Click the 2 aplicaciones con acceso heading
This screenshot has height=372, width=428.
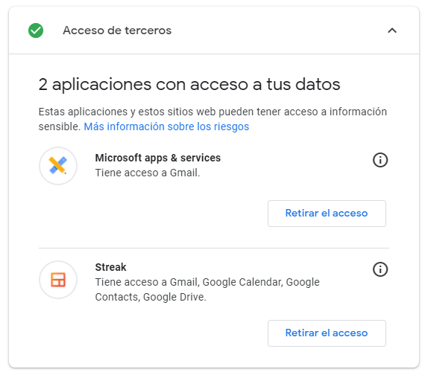click(189, 84)
